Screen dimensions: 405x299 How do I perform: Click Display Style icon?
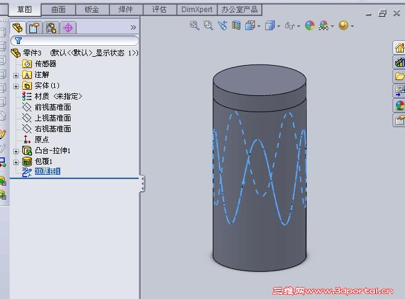270,25
